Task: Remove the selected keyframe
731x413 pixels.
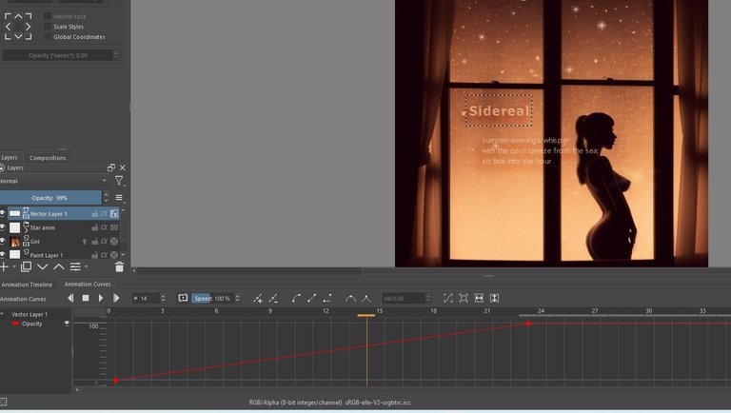Action: tap(273, 298)
